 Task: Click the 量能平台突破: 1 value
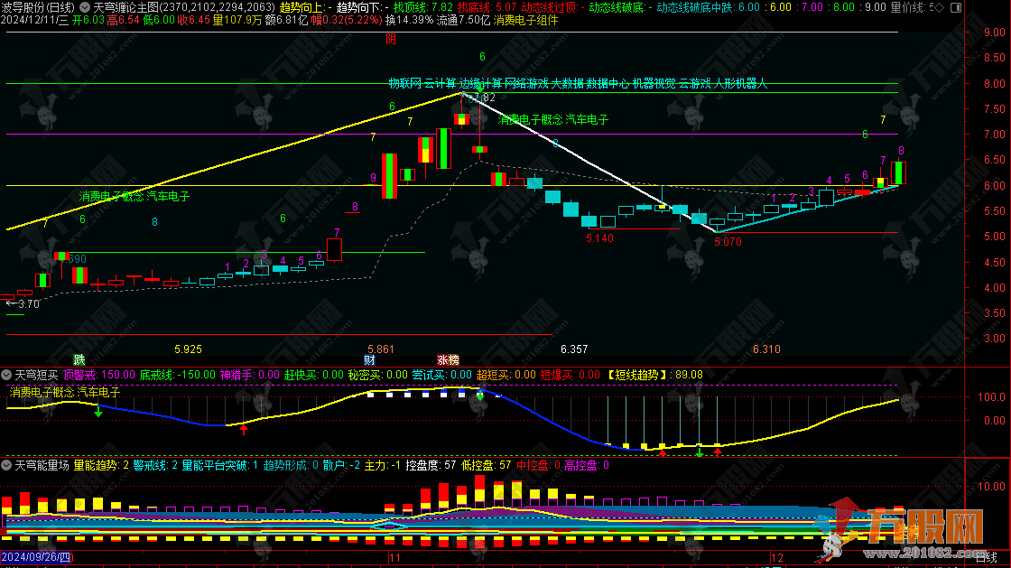(x=220, y=465)
